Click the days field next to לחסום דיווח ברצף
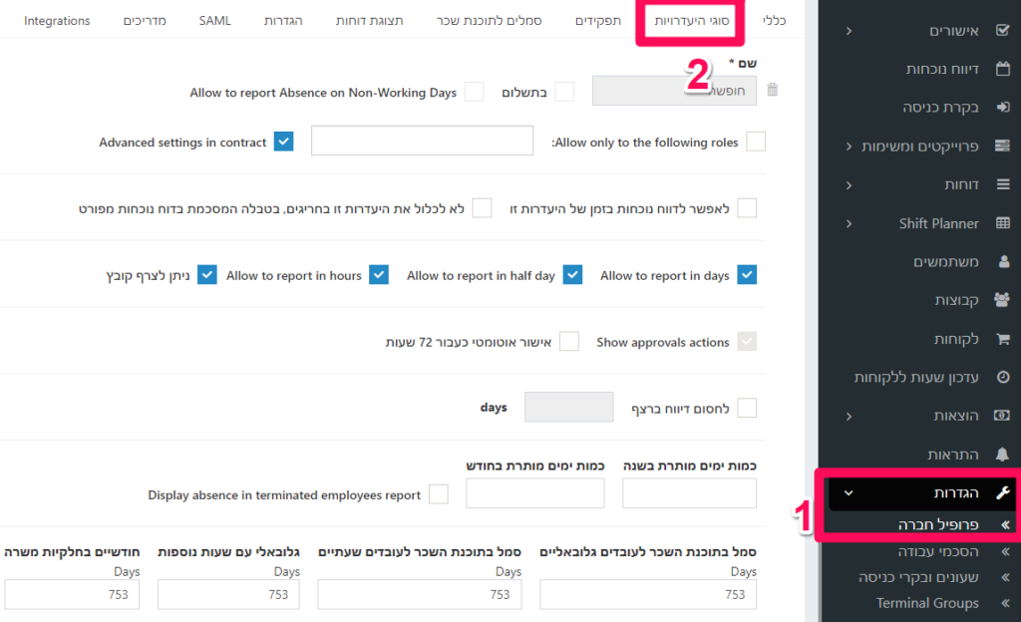This screenshot has width=1021, height=622. coord(568,407)
